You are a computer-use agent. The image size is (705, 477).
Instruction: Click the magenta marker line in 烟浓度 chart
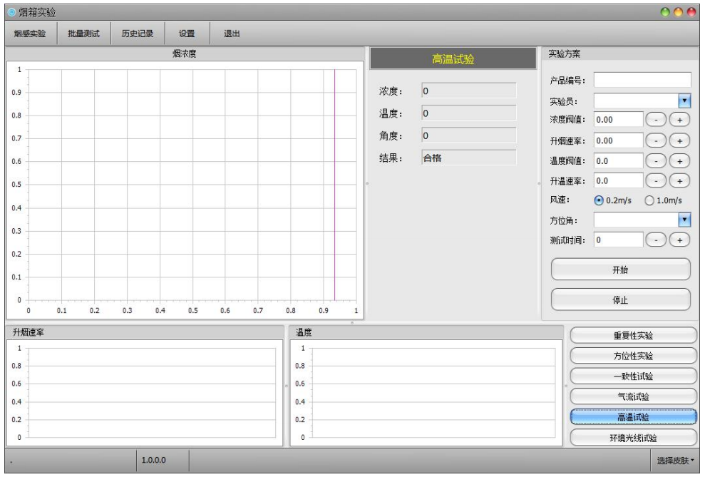[334, 185]
